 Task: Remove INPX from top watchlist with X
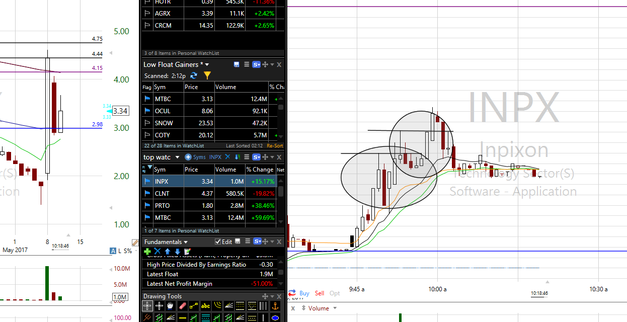(227, 157)
